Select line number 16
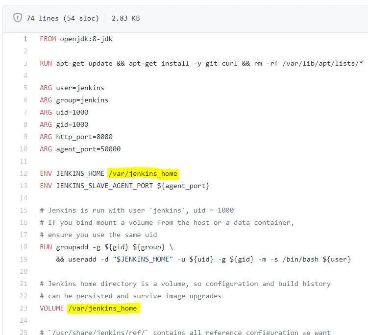This screenshot has height=335, width=368. [x=24, y=222]
